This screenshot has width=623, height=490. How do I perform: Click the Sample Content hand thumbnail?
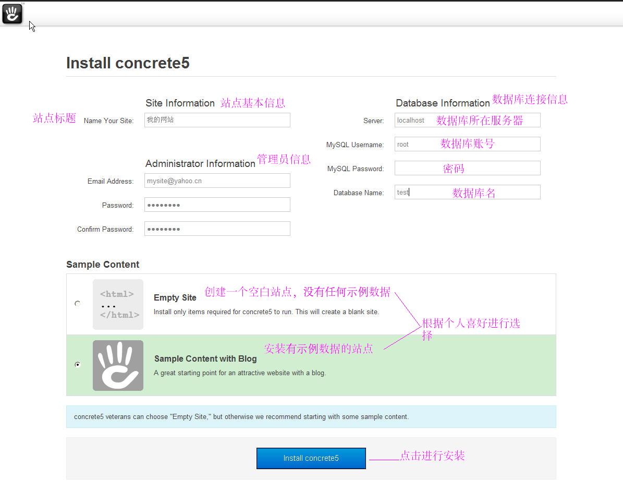(x=118, y=365)
